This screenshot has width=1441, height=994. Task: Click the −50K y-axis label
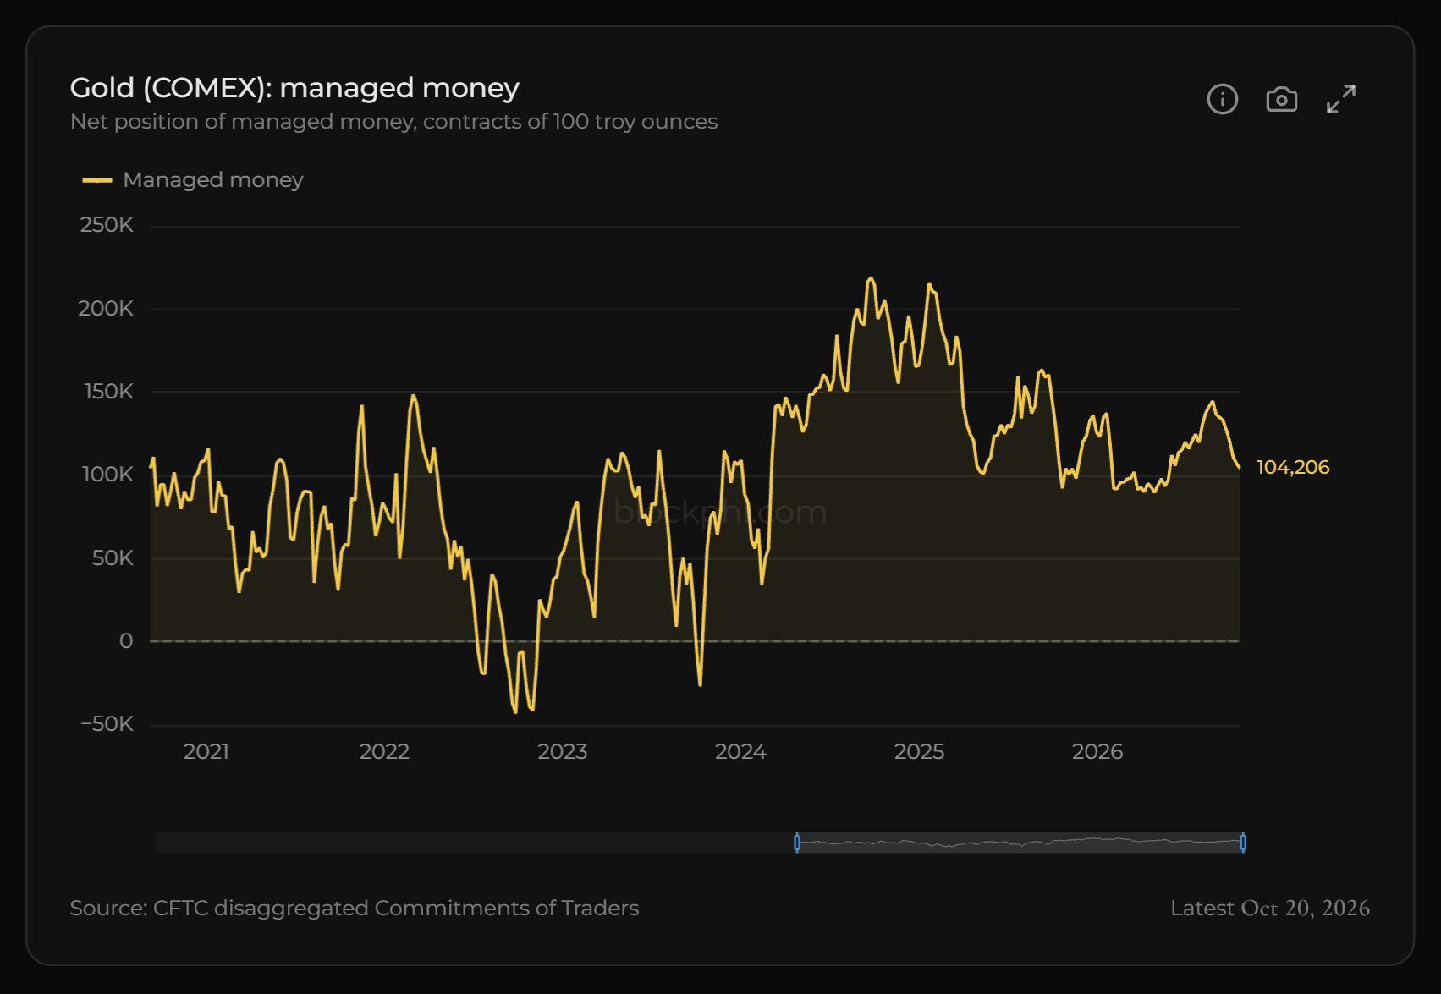pyautogui.click(x=107, y=724)
